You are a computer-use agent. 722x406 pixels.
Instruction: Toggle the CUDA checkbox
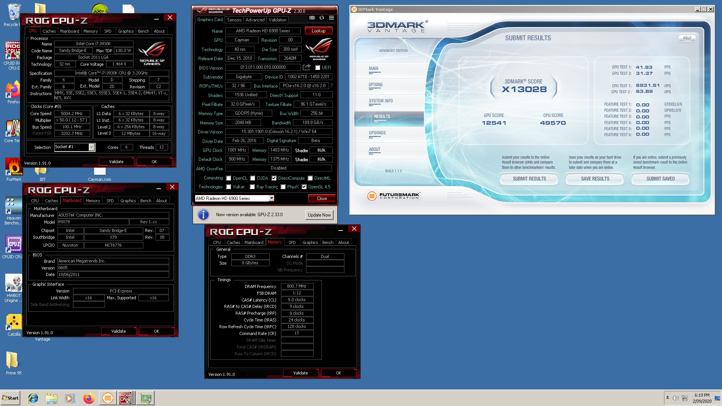[253, 178]
